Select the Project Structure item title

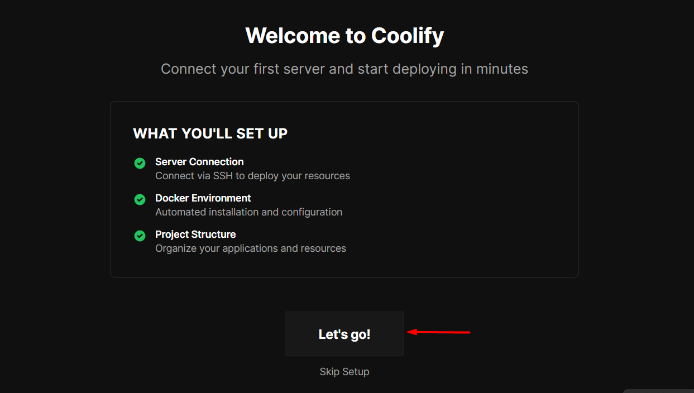click(195, 234)
